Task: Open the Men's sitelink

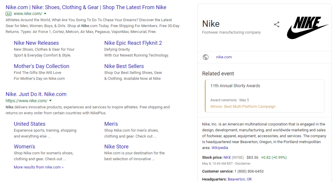Action: [111, 124]
